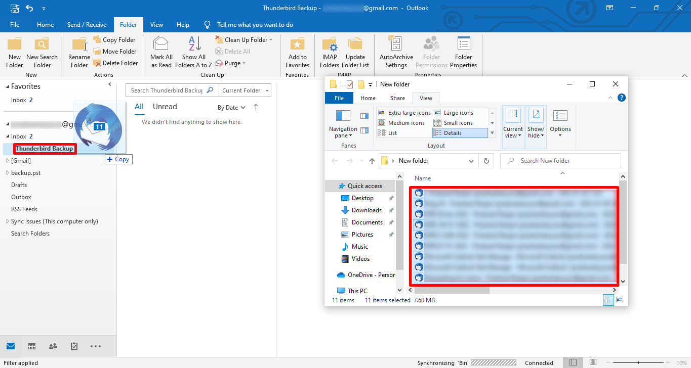The height and width of the screenshot is (368, 691).
Task: Click the Navigation pane button in Explorer
Action: pos(343,124)
